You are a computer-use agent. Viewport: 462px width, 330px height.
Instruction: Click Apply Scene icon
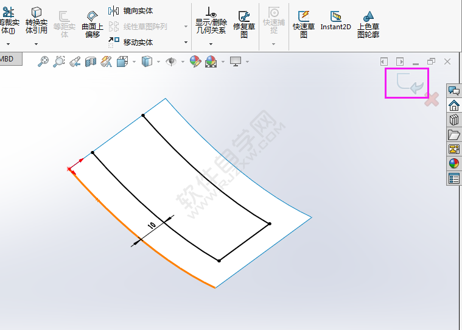click(211, 61)
